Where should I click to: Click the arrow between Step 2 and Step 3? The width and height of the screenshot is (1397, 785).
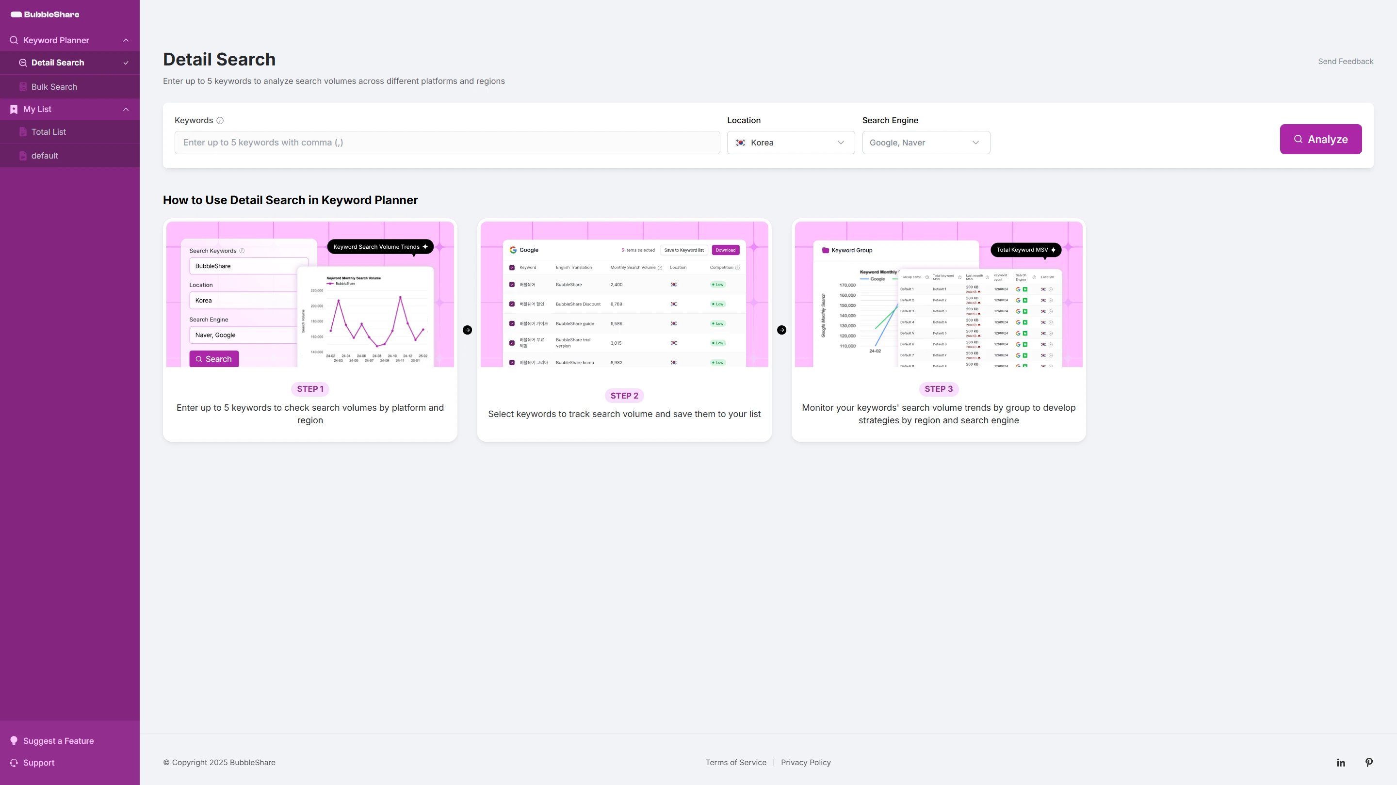click(781, 330)
